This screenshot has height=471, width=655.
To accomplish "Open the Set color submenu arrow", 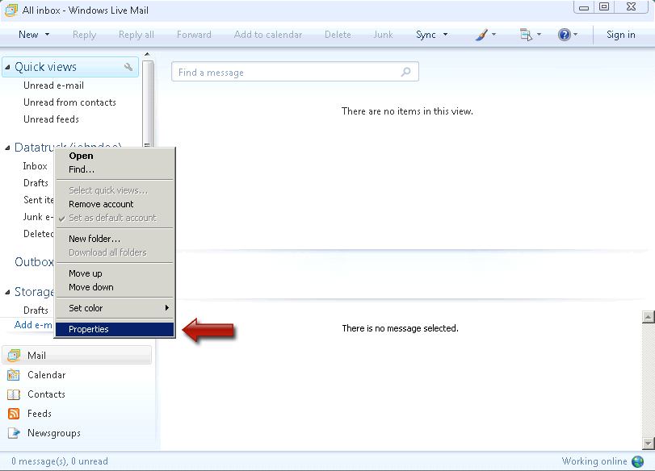I will click(x=166, y=308).
